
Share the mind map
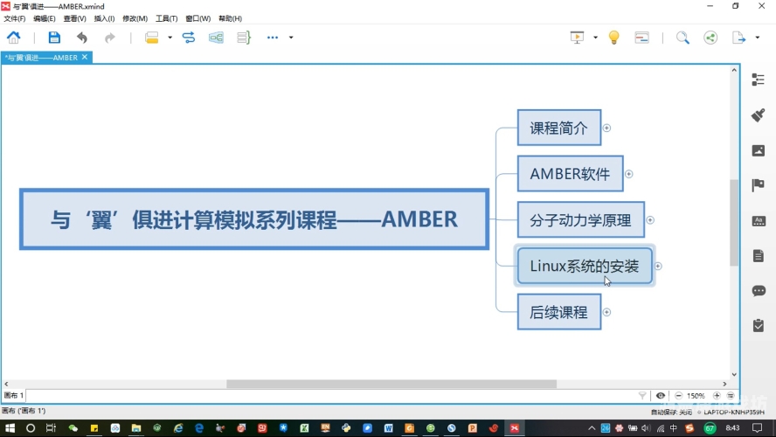(x=710, y=38)
